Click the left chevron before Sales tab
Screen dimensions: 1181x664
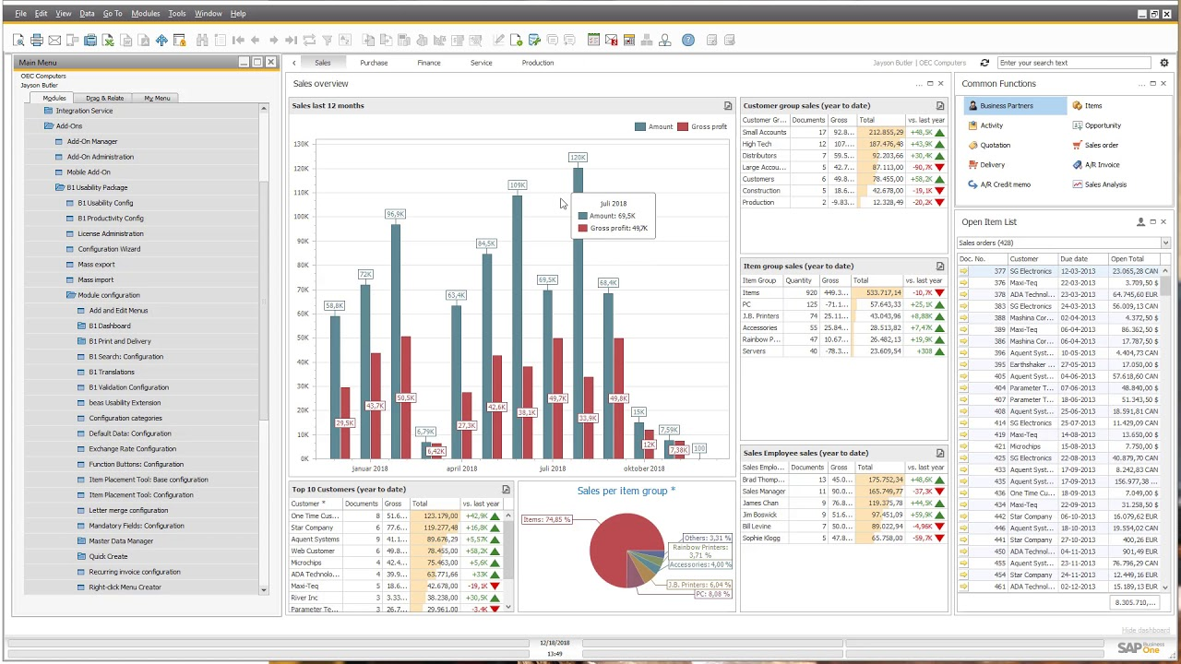(294, 63)
